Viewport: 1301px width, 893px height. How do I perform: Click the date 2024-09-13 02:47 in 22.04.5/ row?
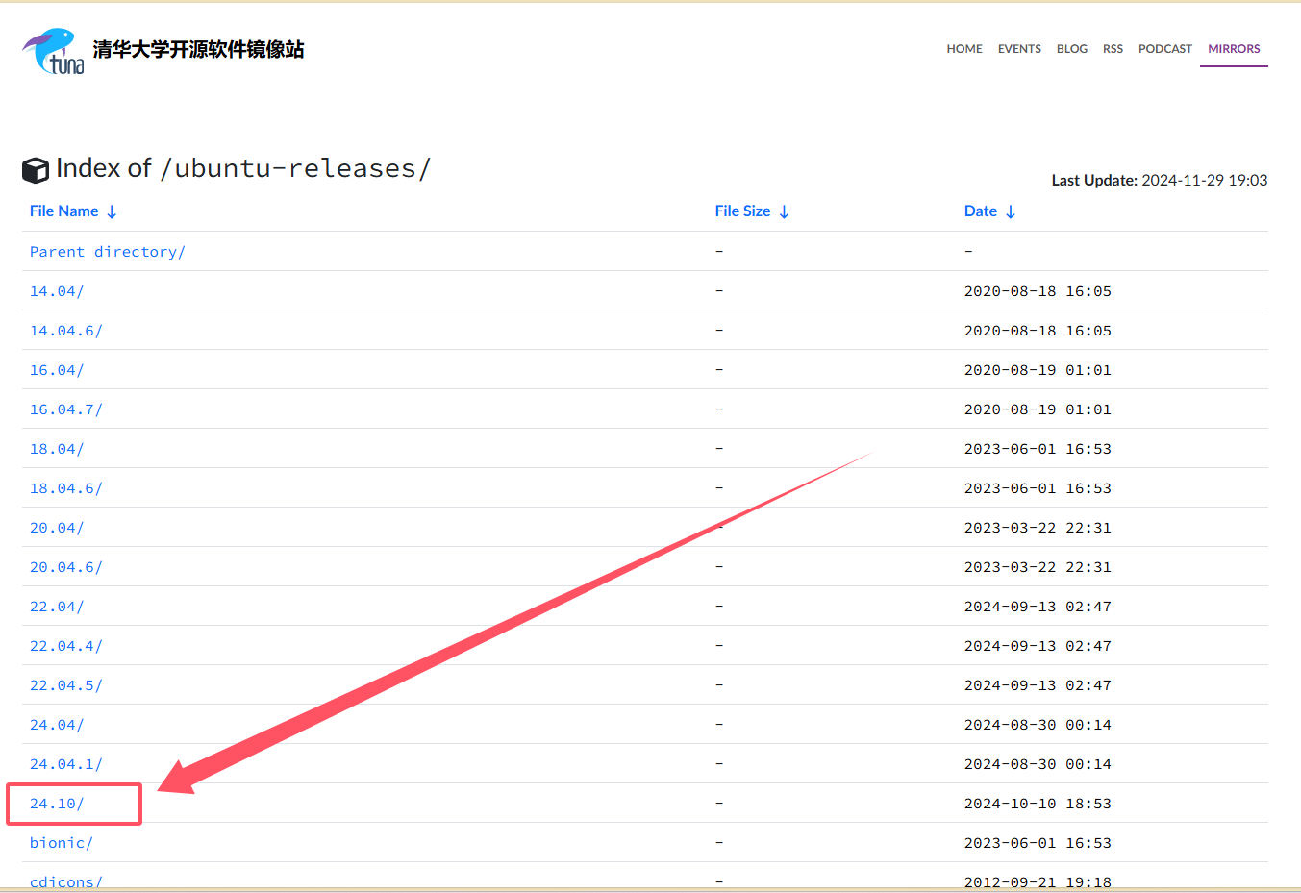tap(1038, 685)
